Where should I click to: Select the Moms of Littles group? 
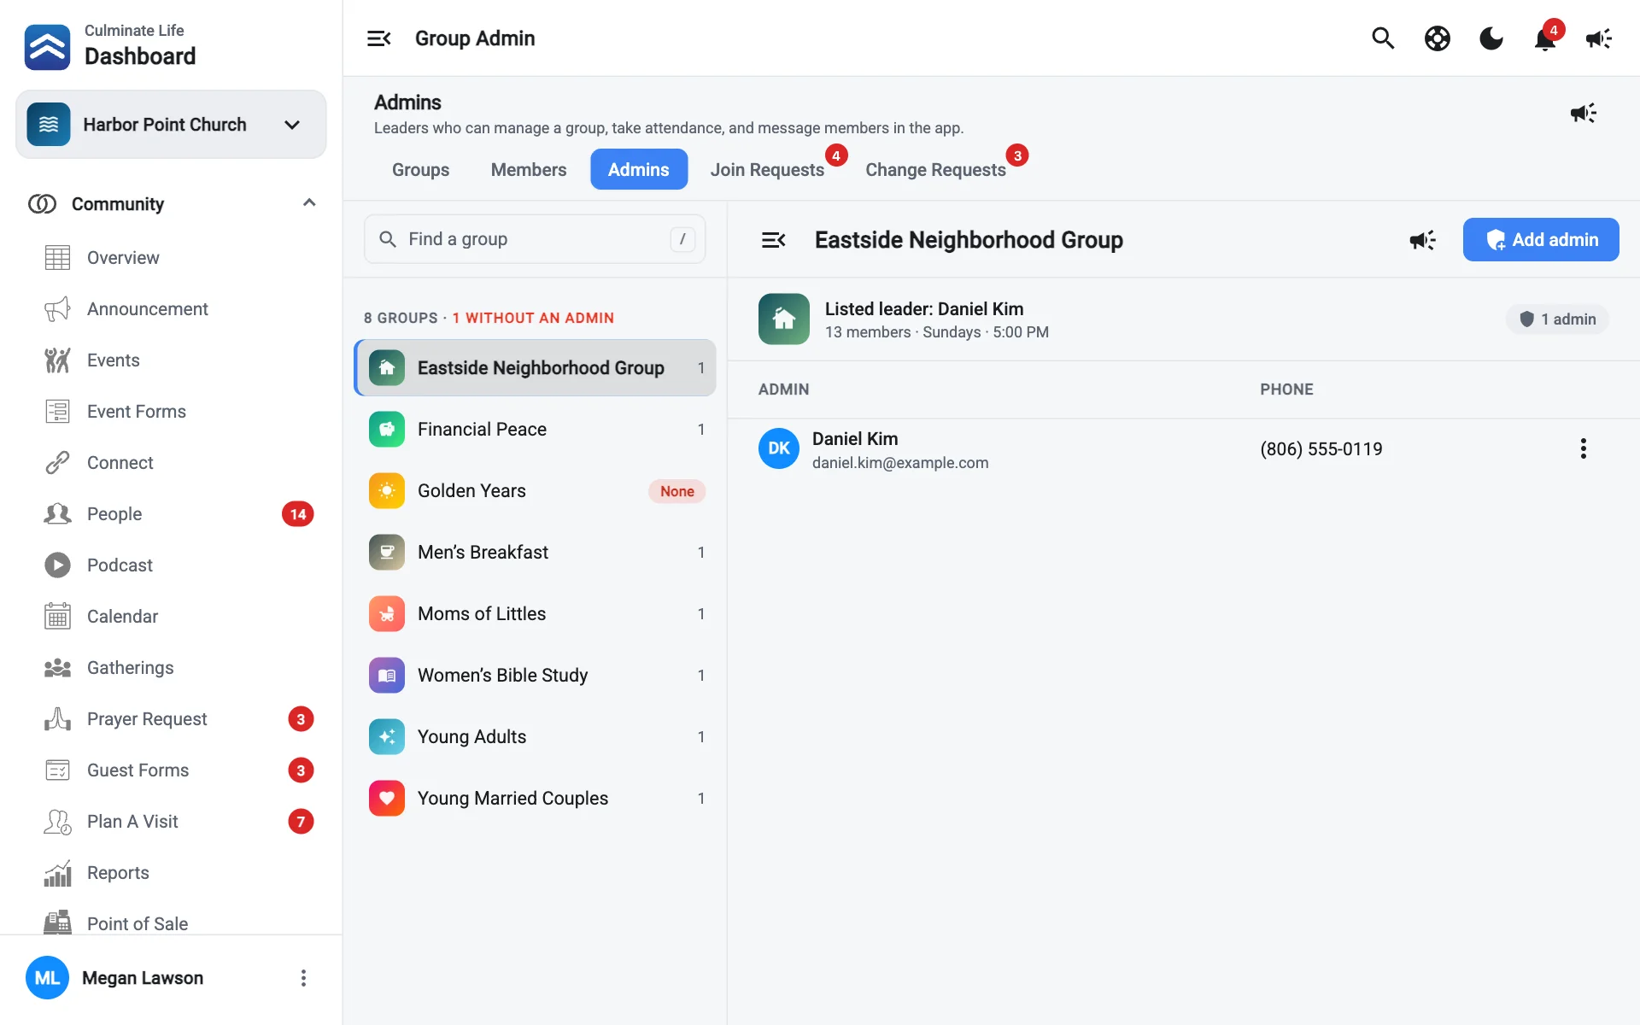[536, 614]
